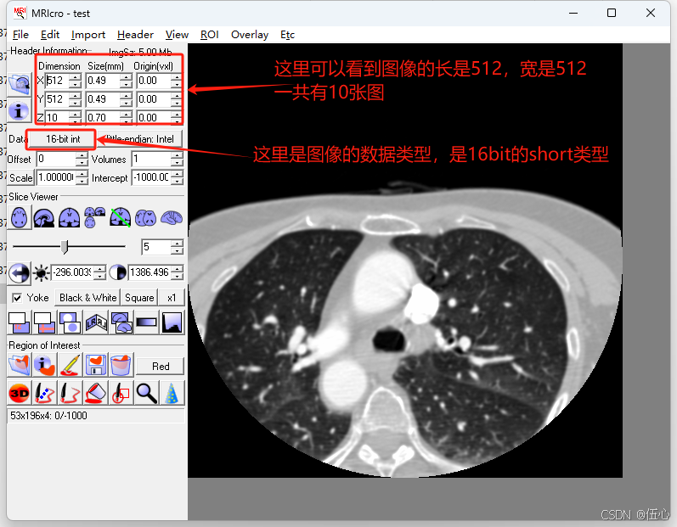677x527 pixels.
Task: Click the x1 zoom button
Action: tap(172, 298)
